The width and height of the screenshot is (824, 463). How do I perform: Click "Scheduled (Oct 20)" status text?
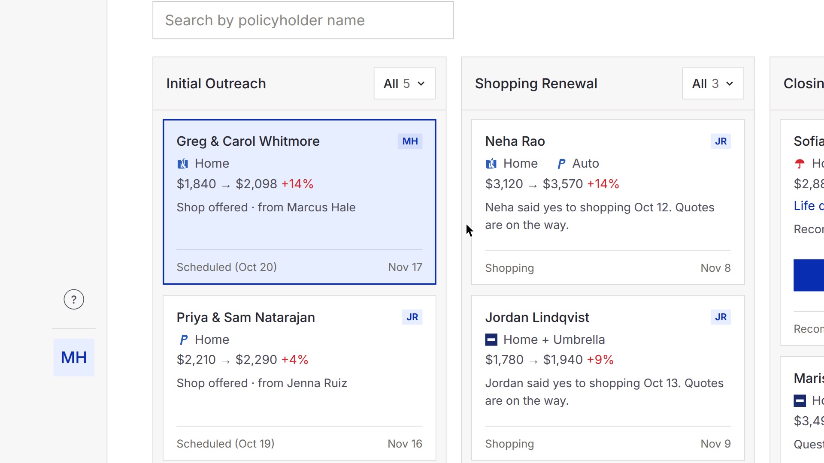(227, 267)
